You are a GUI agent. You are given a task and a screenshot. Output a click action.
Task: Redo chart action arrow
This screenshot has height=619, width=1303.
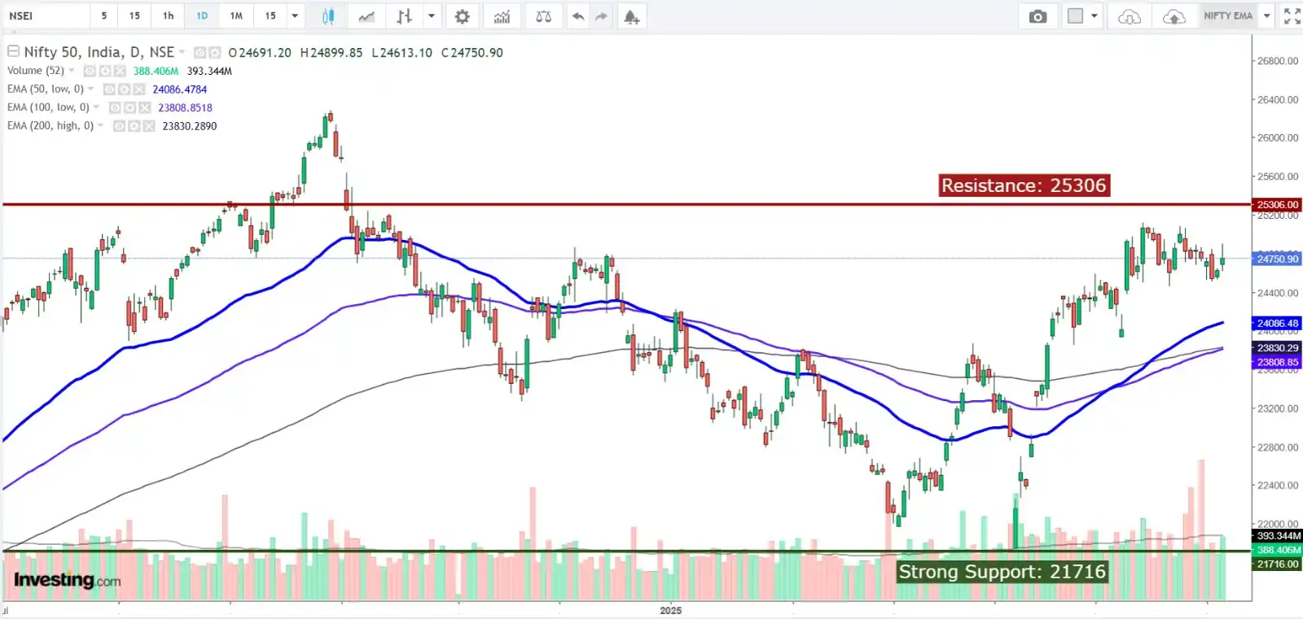click(602, 16)
